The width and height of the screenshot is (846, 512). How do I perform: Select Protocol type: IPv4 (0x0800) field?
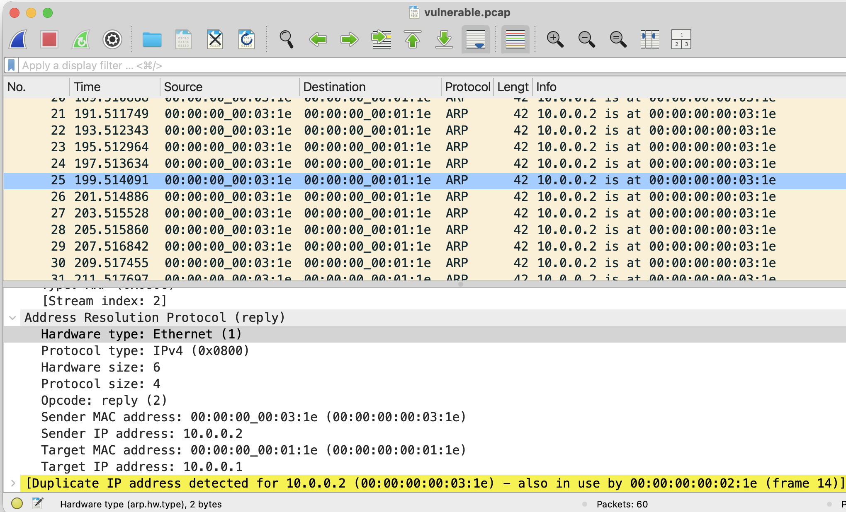(425, 351)
